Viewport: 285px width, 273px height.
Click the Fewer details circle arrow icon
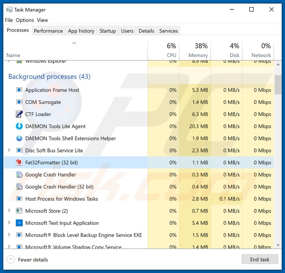11,259
